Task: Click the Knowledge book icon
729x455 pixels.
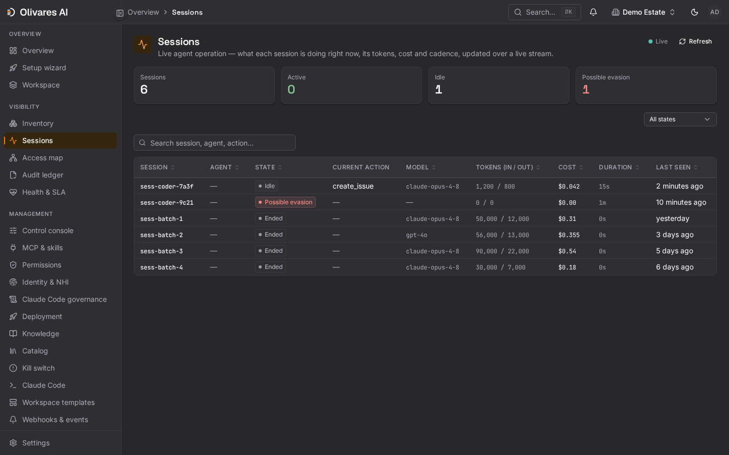Action: 13,334
